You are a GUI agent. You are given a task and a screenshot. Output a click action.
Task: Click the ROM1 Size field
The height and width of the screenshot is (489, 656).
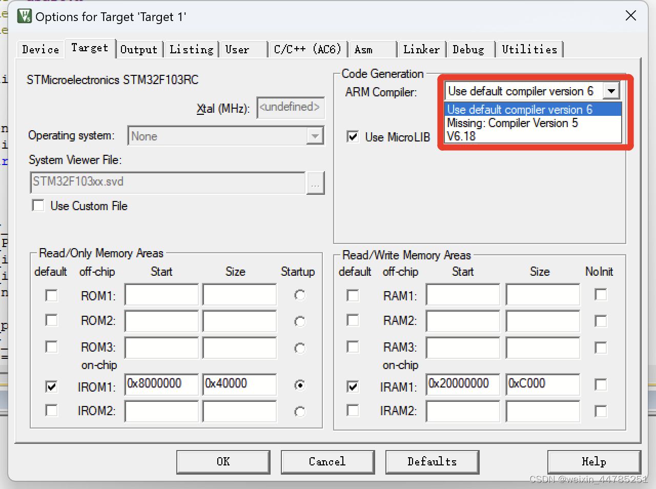pos(239,295)
